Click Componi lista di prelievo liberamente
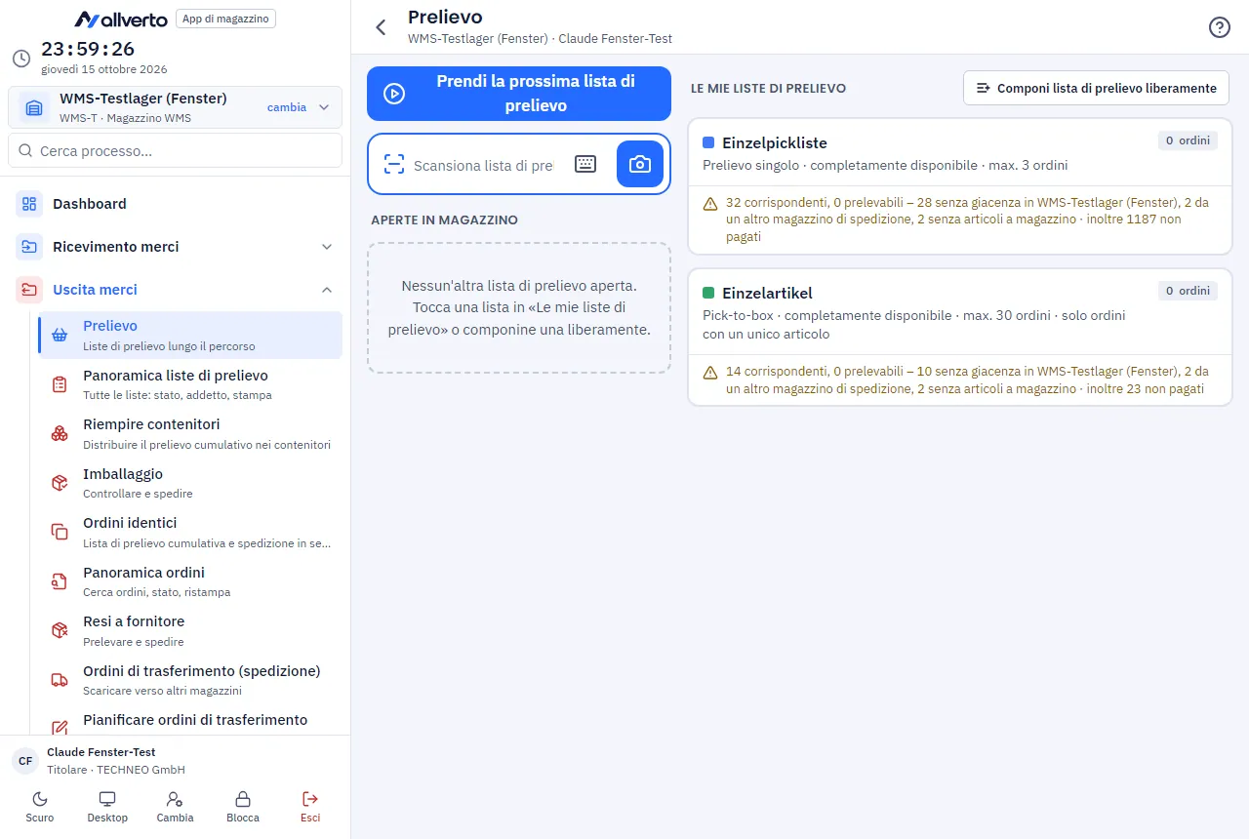Image resolution: width=1249 pixels, height=839 pixels. click(x=1096, y=88)
